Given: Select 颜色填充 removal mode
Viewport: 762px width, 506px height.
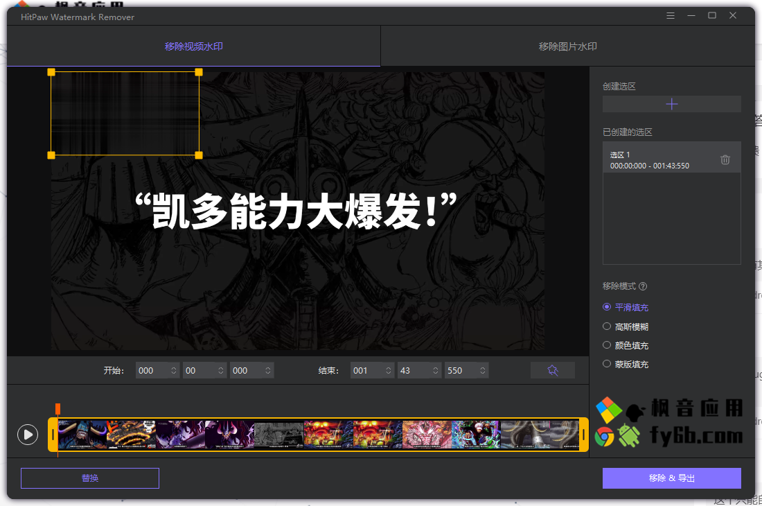Looking at the screenshot, I should pyautogui.click(x=626, y=346).
